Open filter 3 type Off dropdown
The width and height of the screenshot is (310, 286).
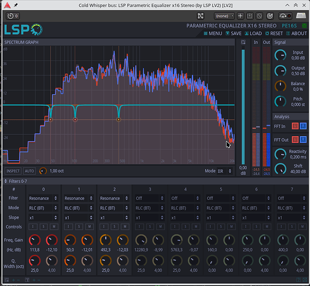pos(150,198)
